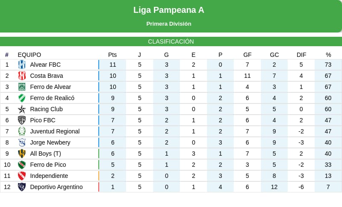
Task: Click the All Boys (T) striped crest
Action: click(22, 154)
